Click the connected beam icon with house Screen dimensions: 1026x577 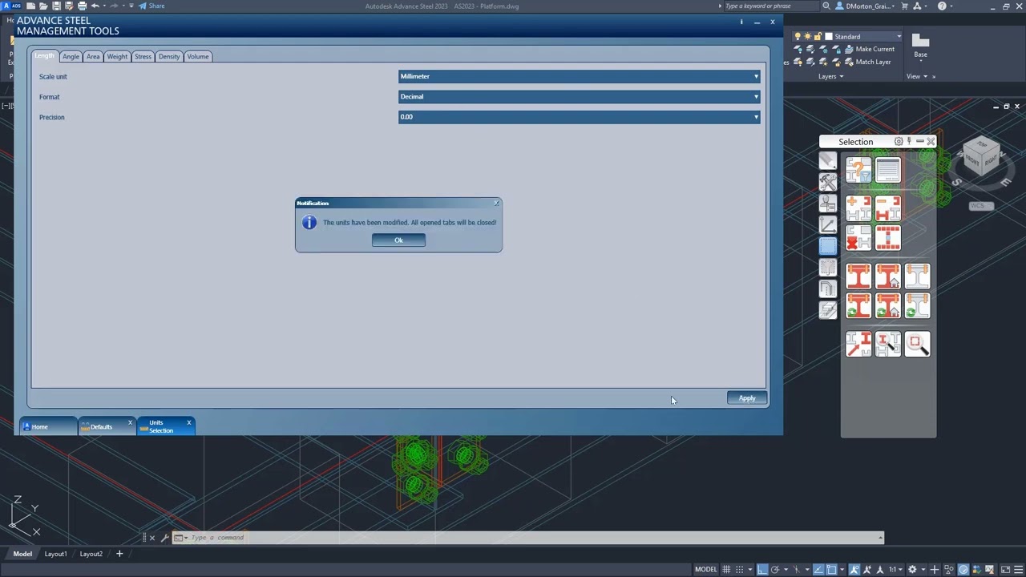(888, 276)
